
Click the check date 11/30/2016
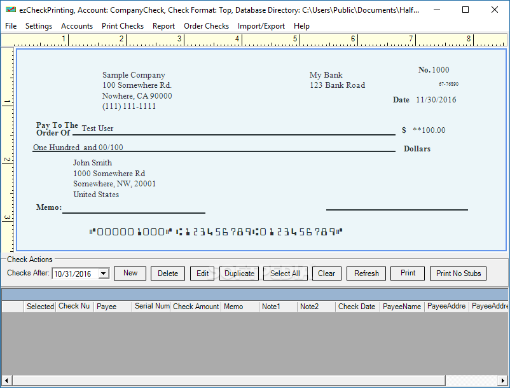coord(436,99)
